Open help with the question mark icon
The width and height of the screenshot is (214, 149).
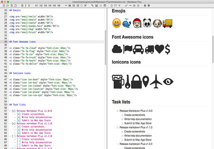pos(145,5)
